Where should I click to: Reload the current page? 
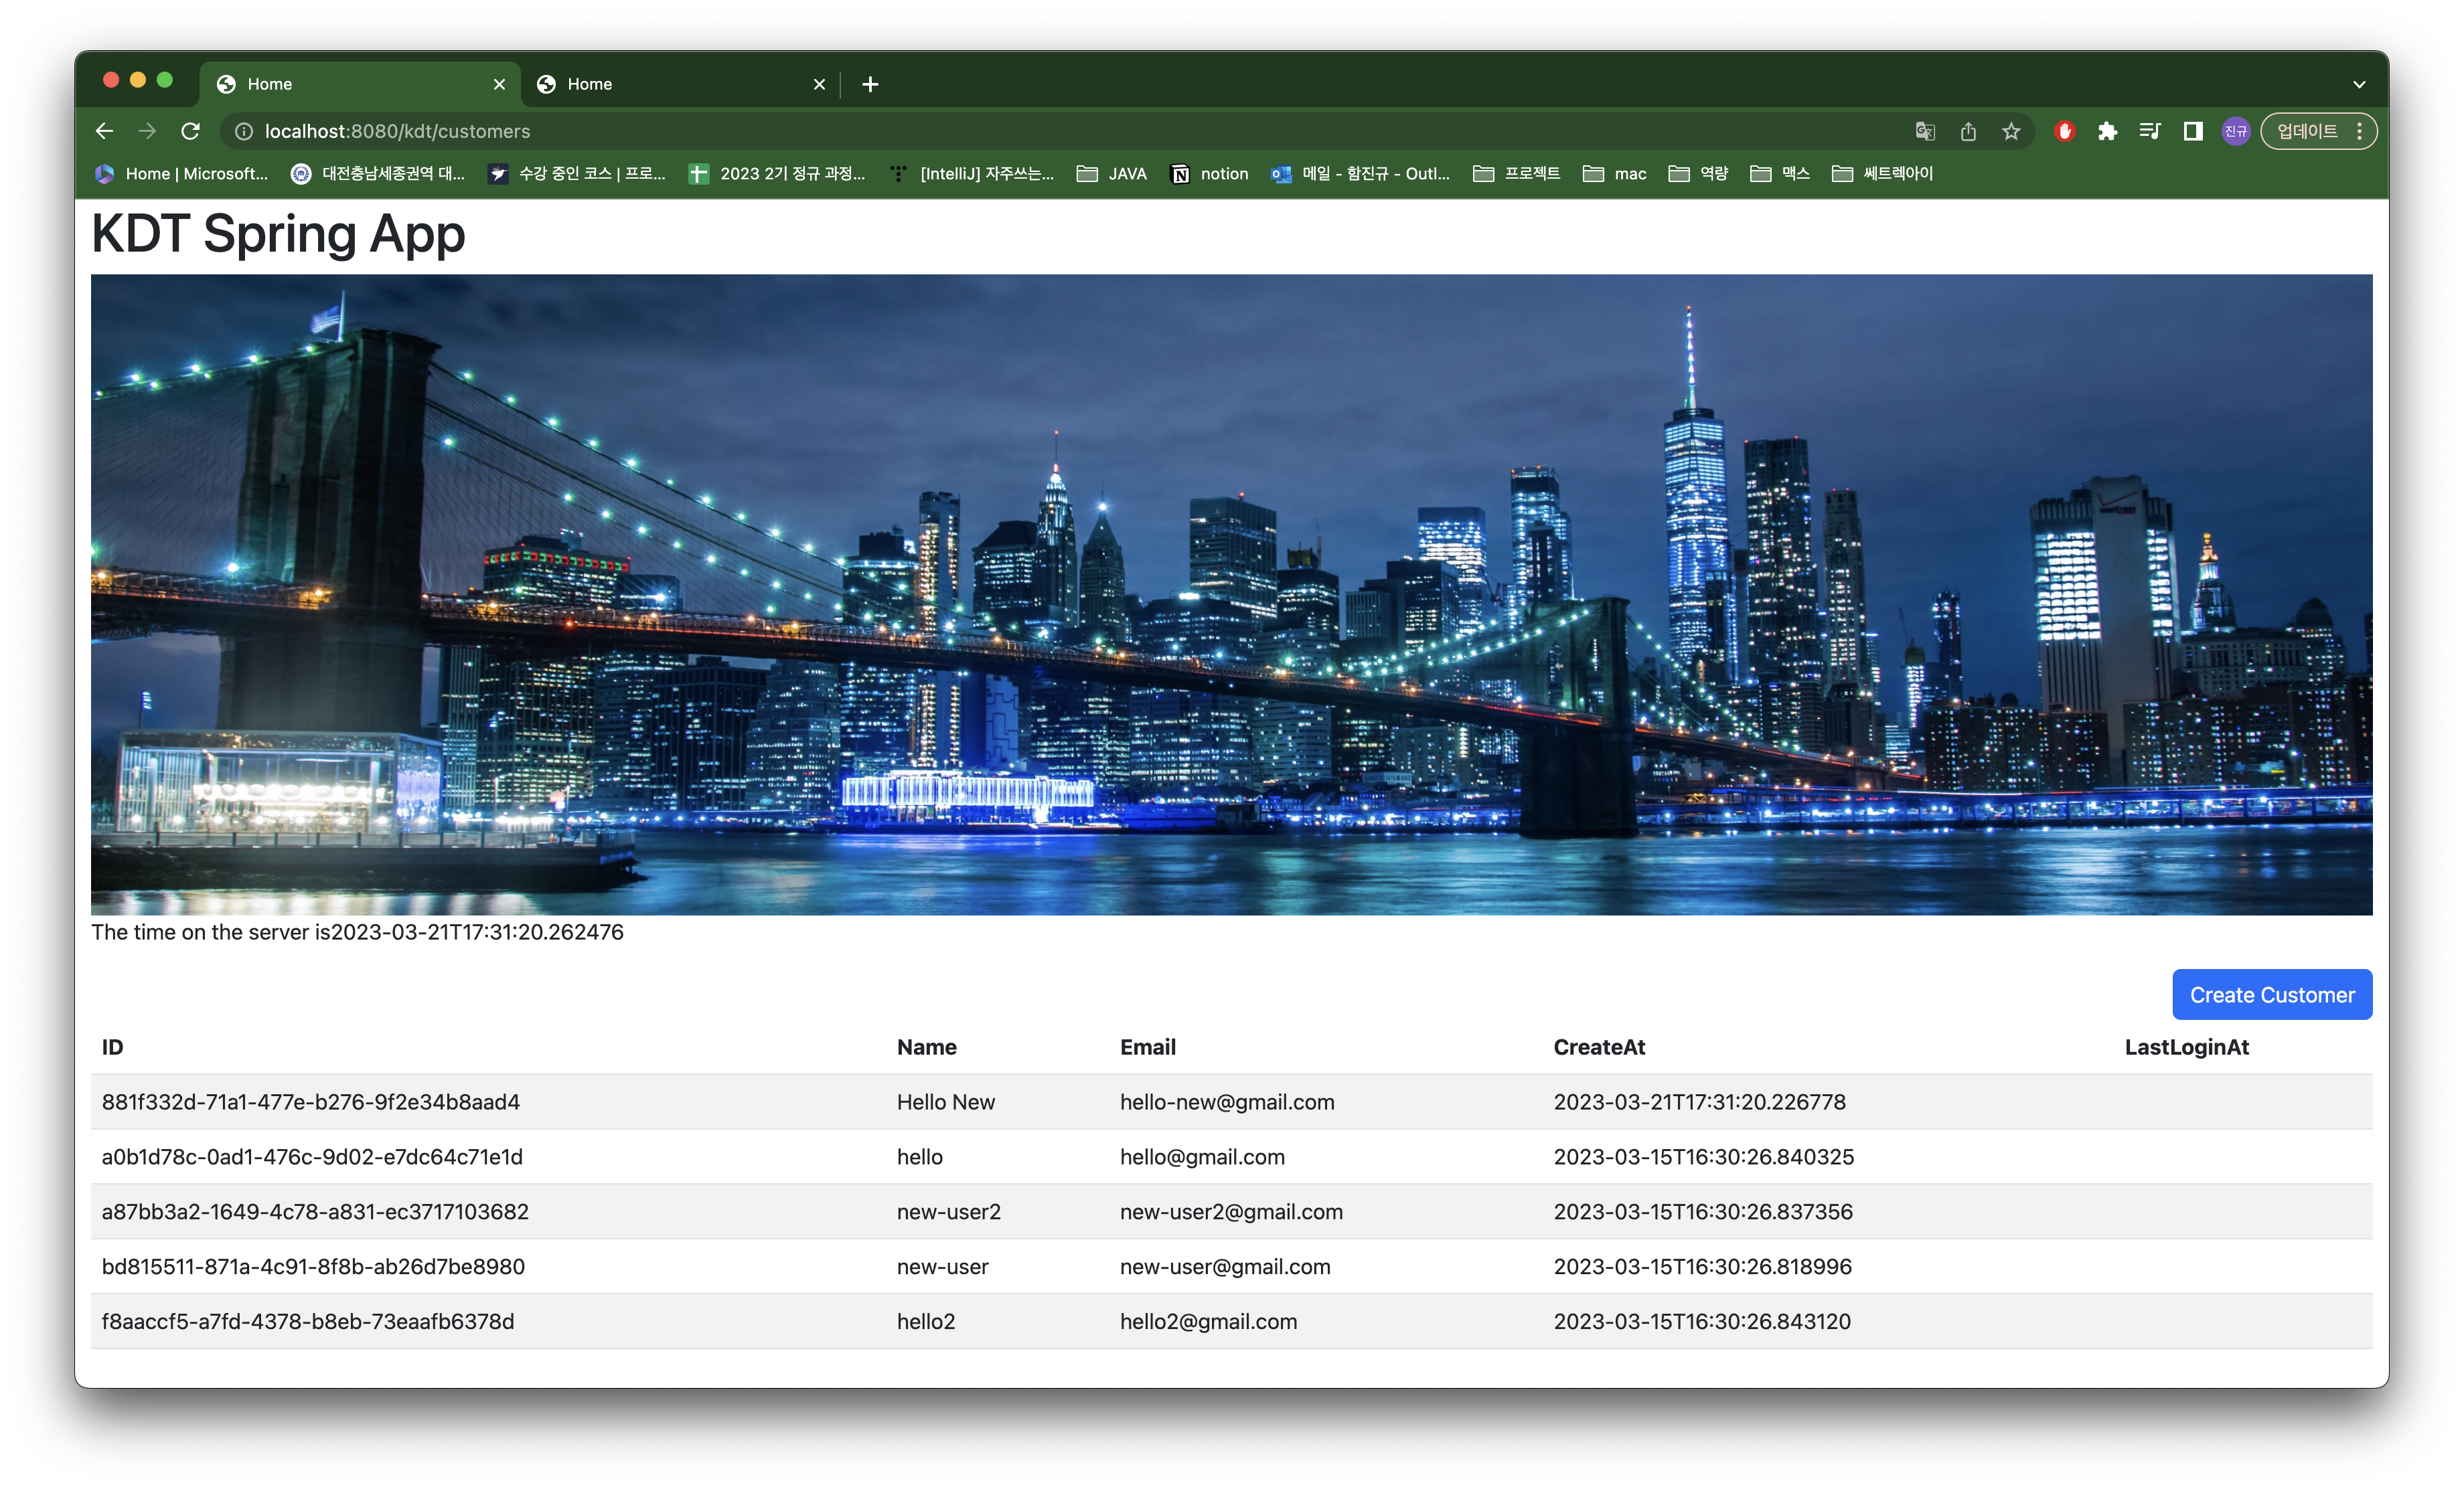190,131
